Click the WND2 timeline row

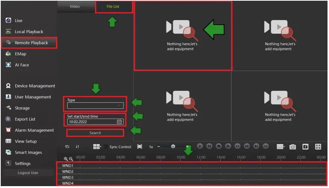192,171
